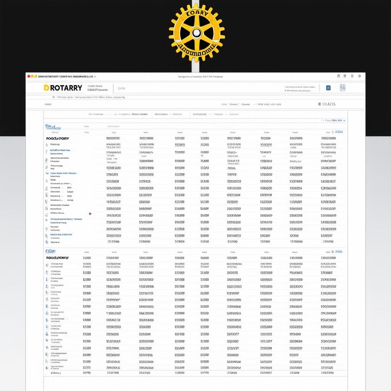This screenshot has height=391, width=391.
Task: Click the ROTARRY logo in the header
Action: coord(63,88)
